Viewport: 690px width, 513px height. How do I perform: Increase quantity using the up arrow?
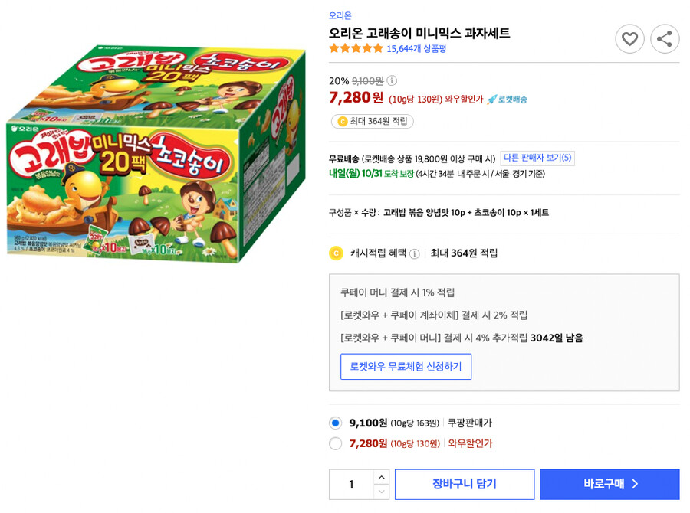coord(381,475)
